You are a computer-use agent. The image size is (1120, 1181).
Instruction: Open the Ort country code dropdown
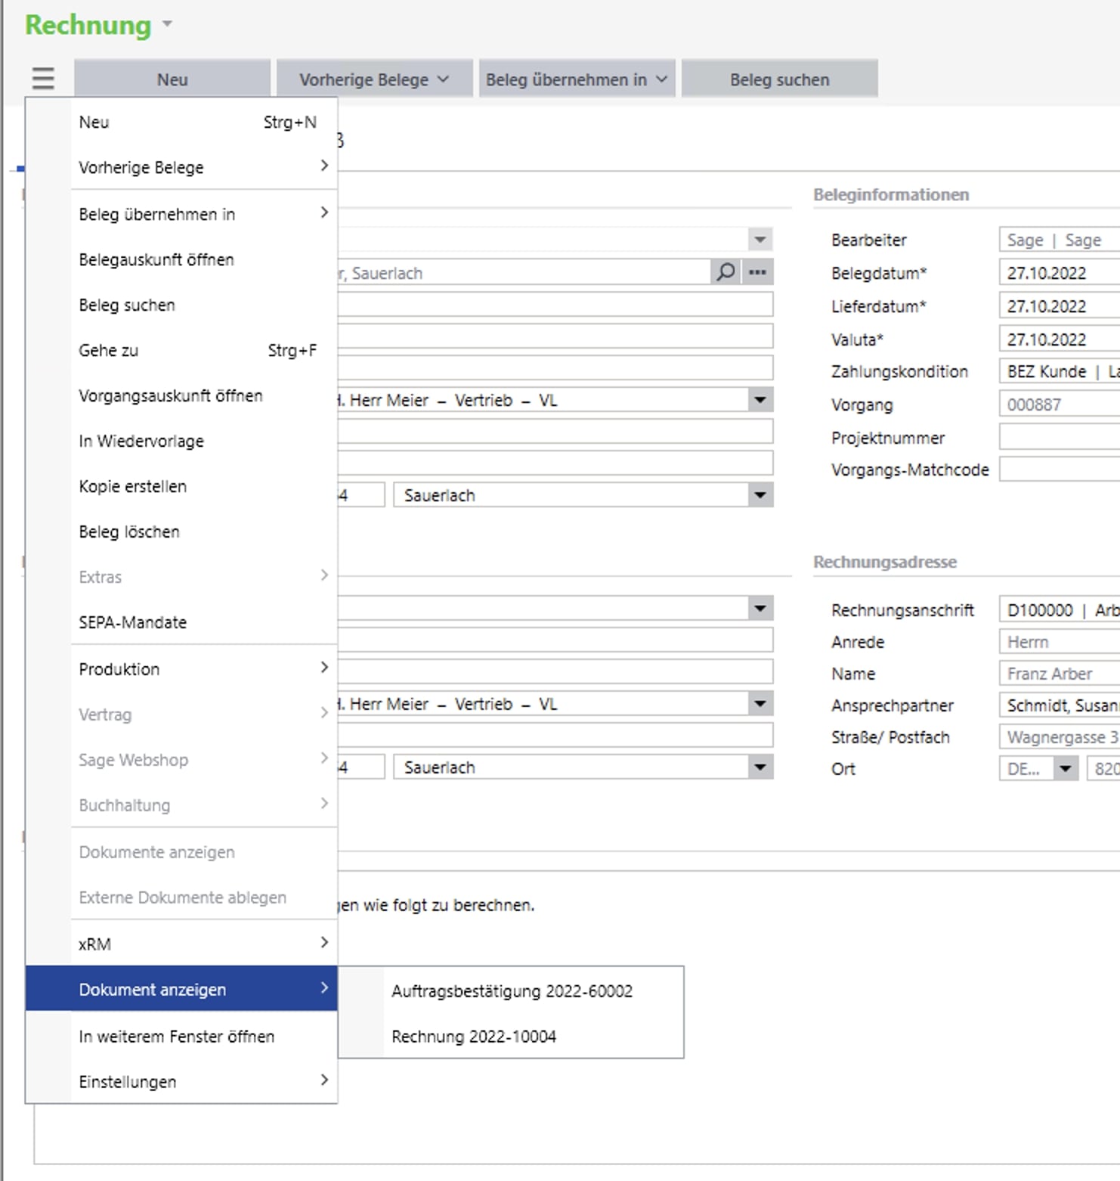[1065, 769]
